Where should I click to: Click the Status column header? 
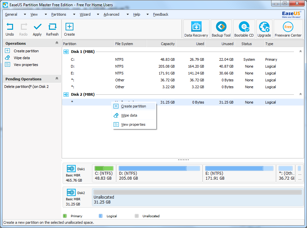tap(249, 44)
